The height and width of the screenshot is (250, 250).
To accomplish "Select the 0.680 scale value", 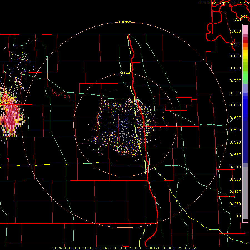I will [x=235, y=105].
